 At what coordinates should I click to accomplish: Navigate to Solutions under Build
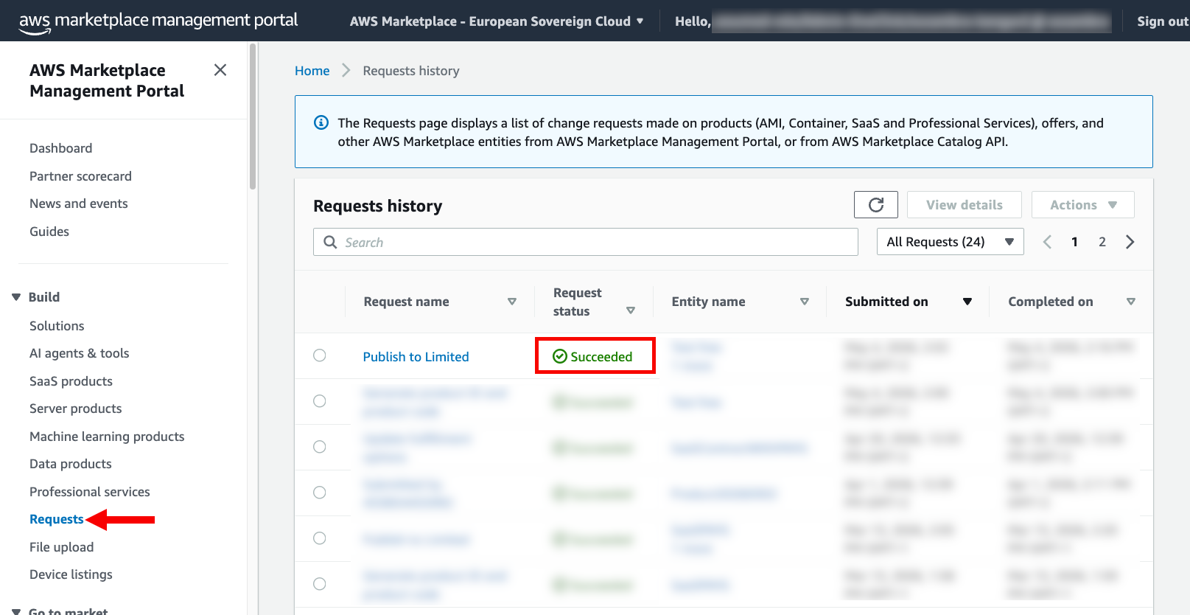[x=57, y=326]
